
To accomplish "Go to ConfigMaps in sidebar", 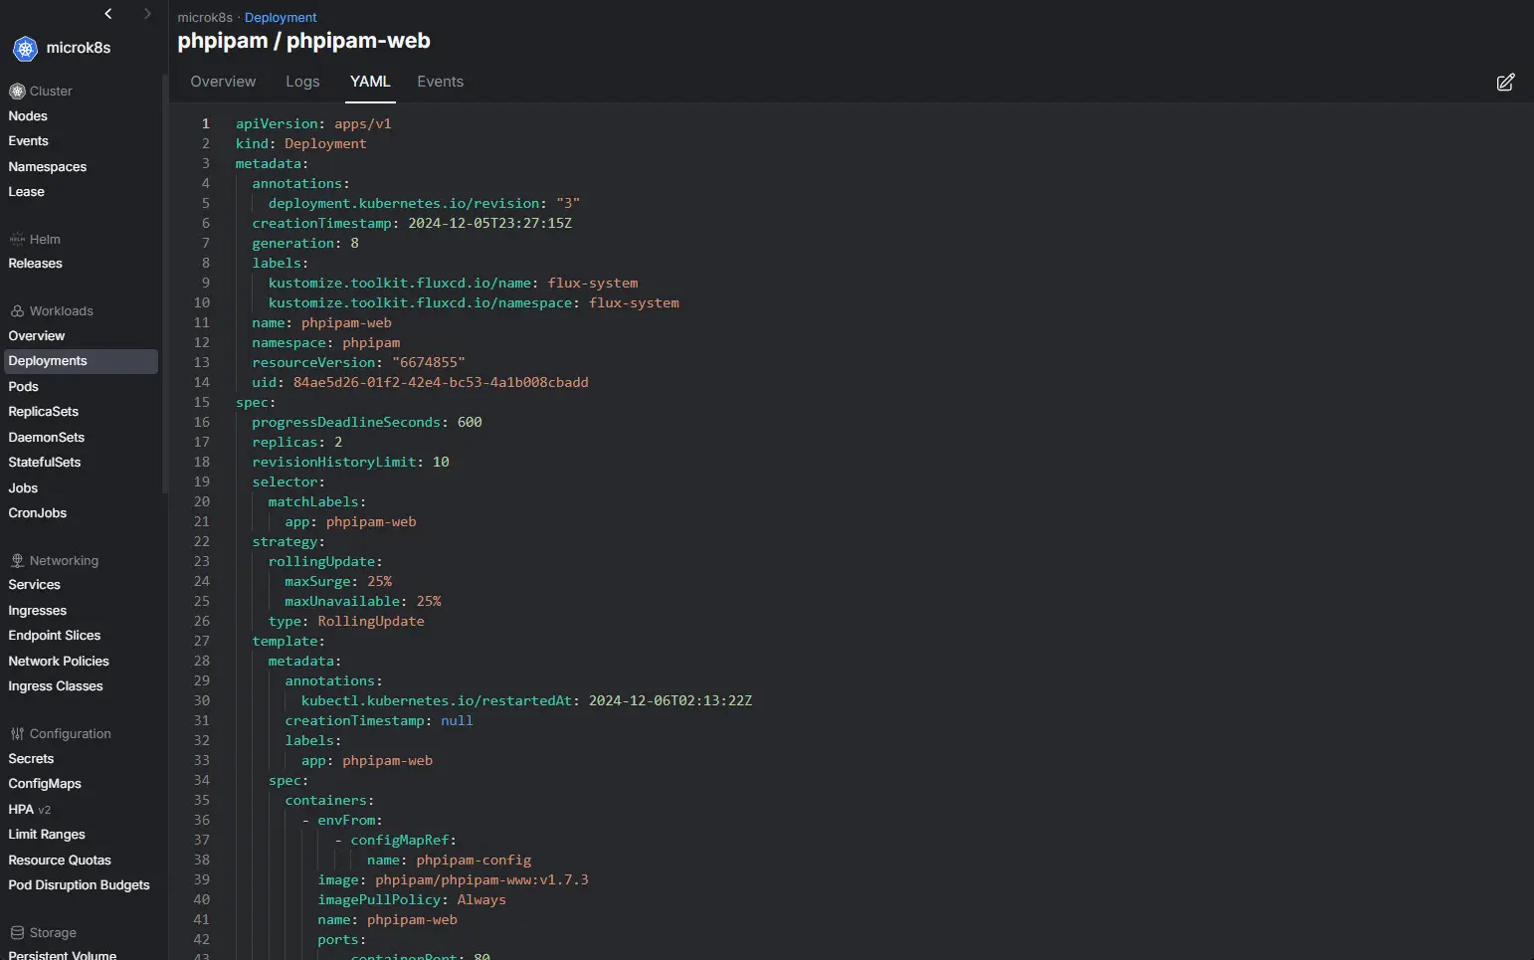I will [x=45, y=784].
